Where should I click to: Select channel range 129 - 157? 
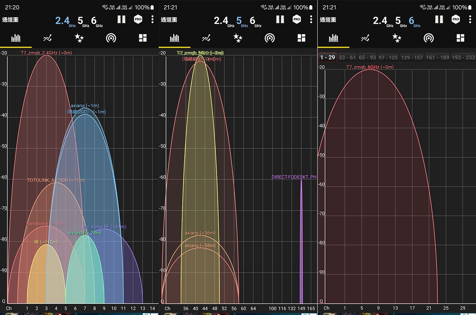(x=412, y=57)
